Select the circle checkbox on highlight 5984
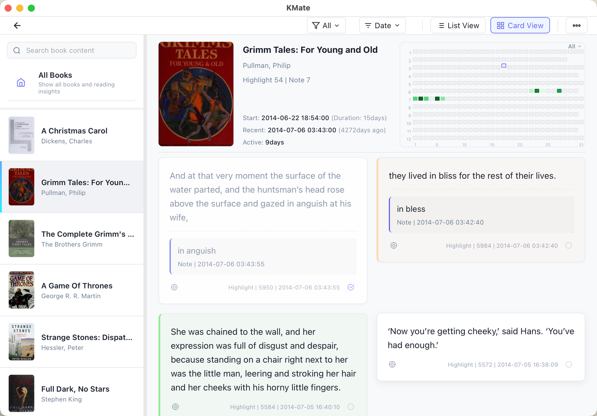The height and width of the screenshot is (416, 597). point(568,246)
